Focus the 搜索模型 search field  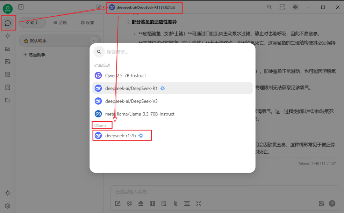[x=178, y=52]
